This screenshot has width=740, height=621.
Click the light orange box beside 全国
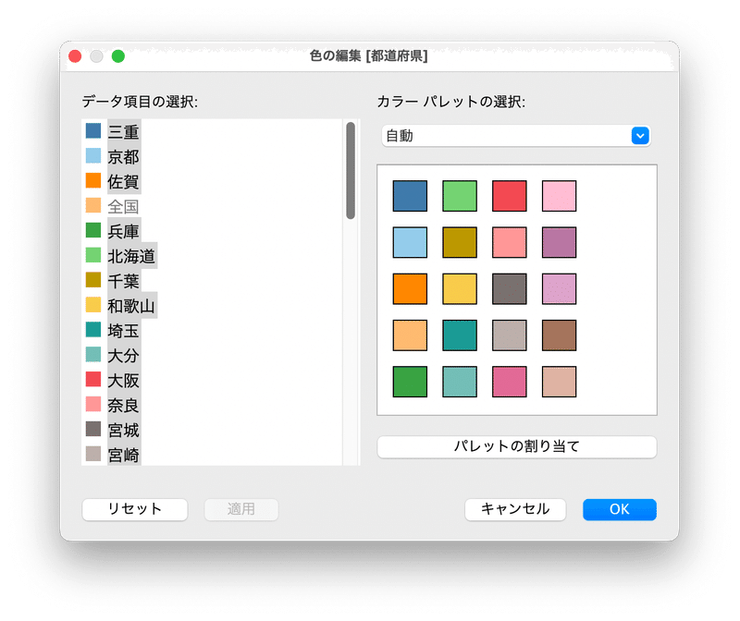coord(93,205)
